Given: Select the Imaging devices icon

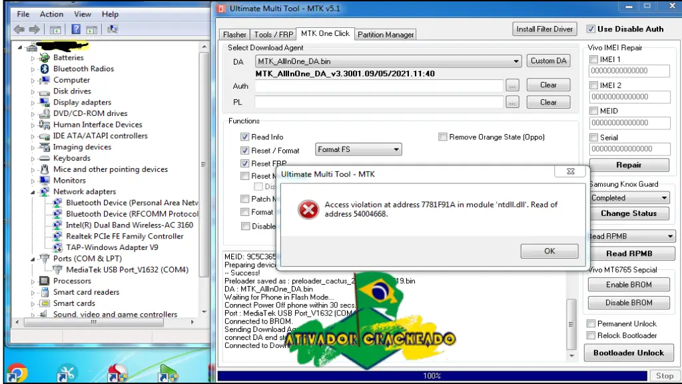Looking at the screenshot, I should [44, 147].
